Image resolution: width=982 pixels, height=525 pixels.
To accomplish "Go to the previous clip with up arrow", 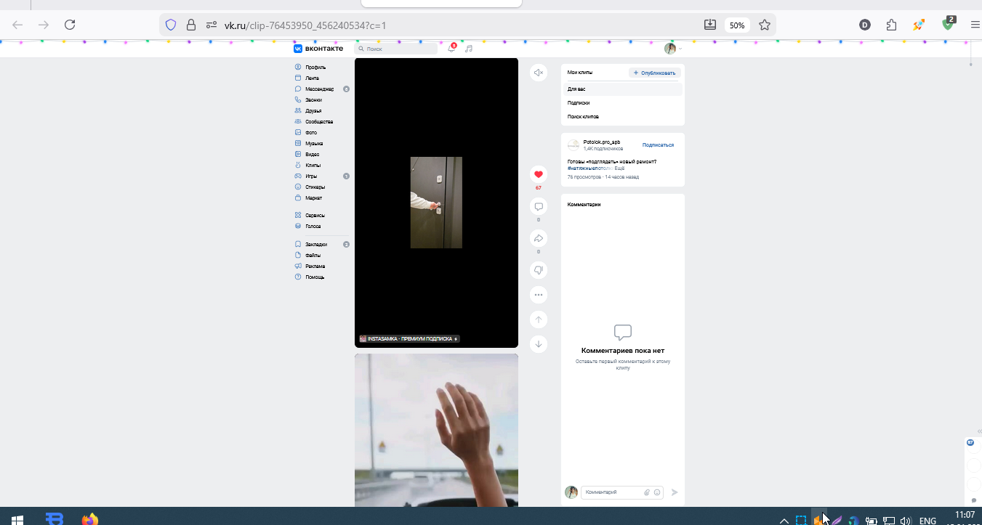I will click(x=539, y=320).
